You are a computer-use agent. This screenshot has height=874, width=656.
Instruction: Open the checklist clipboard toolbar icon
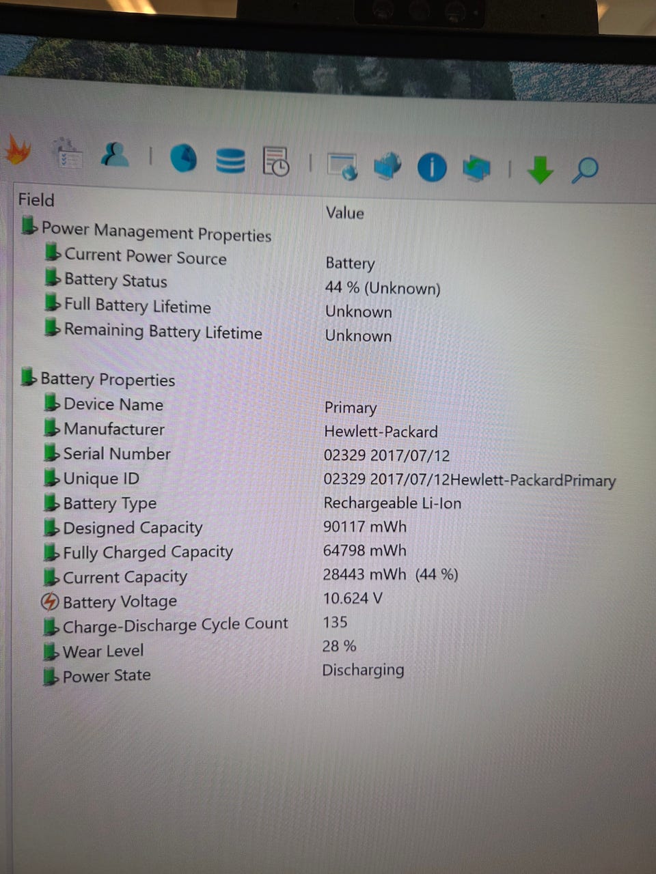(68, 153)
